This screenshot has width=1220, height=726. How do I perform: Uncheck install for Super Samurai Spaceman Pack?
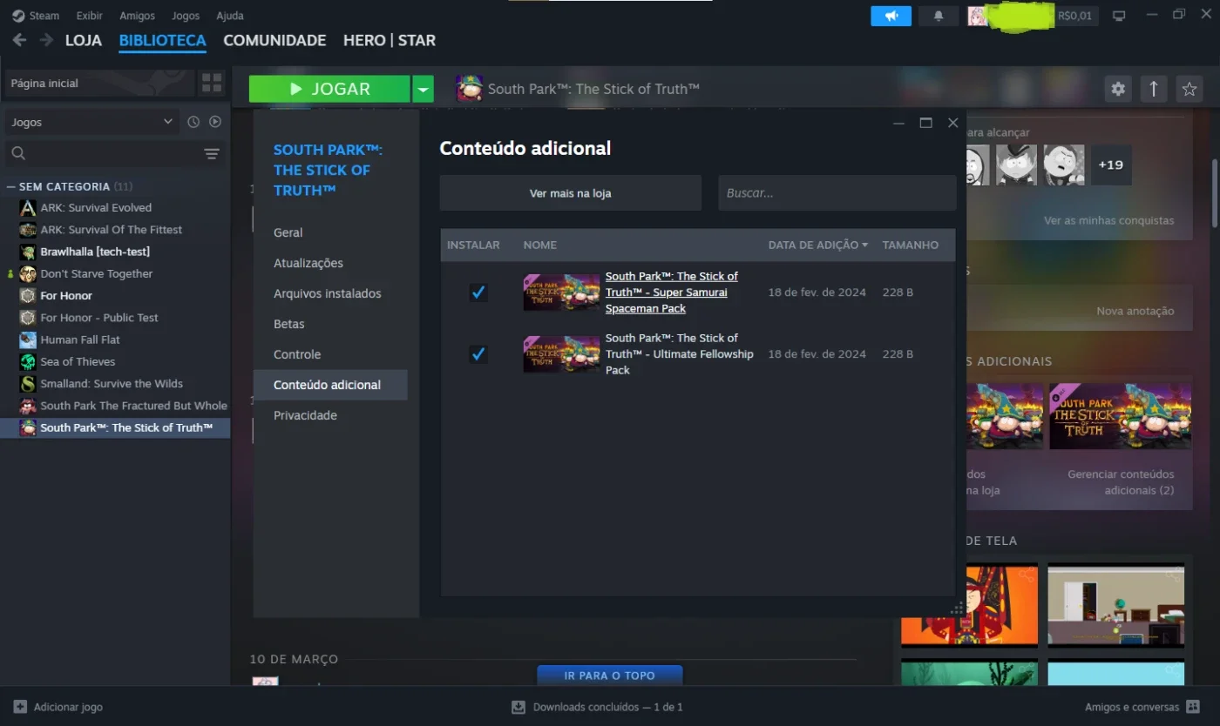tap(478, 292)
